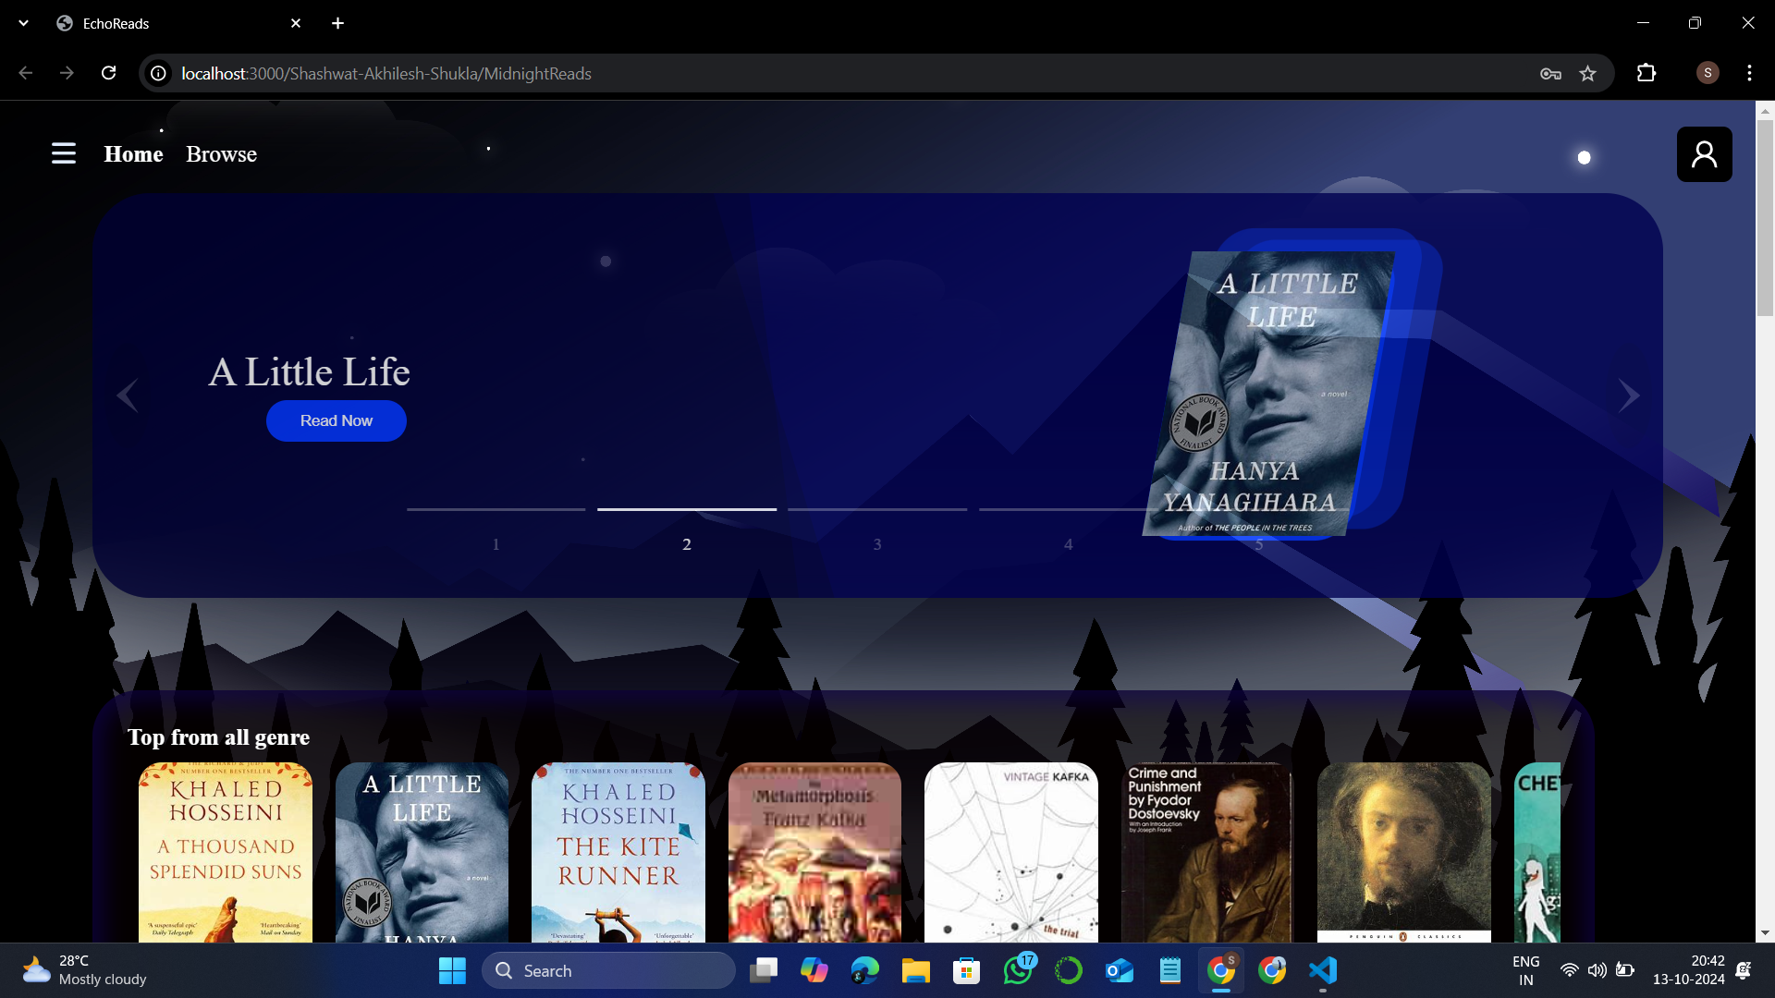Open a new browser tab
Image resolution: width=1775 pixels, height=998 pixels.
pos(337,23)
